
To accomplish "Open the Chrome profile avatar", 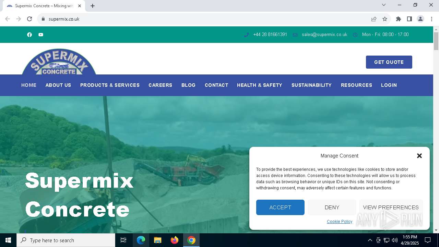I will click(420, 19).
